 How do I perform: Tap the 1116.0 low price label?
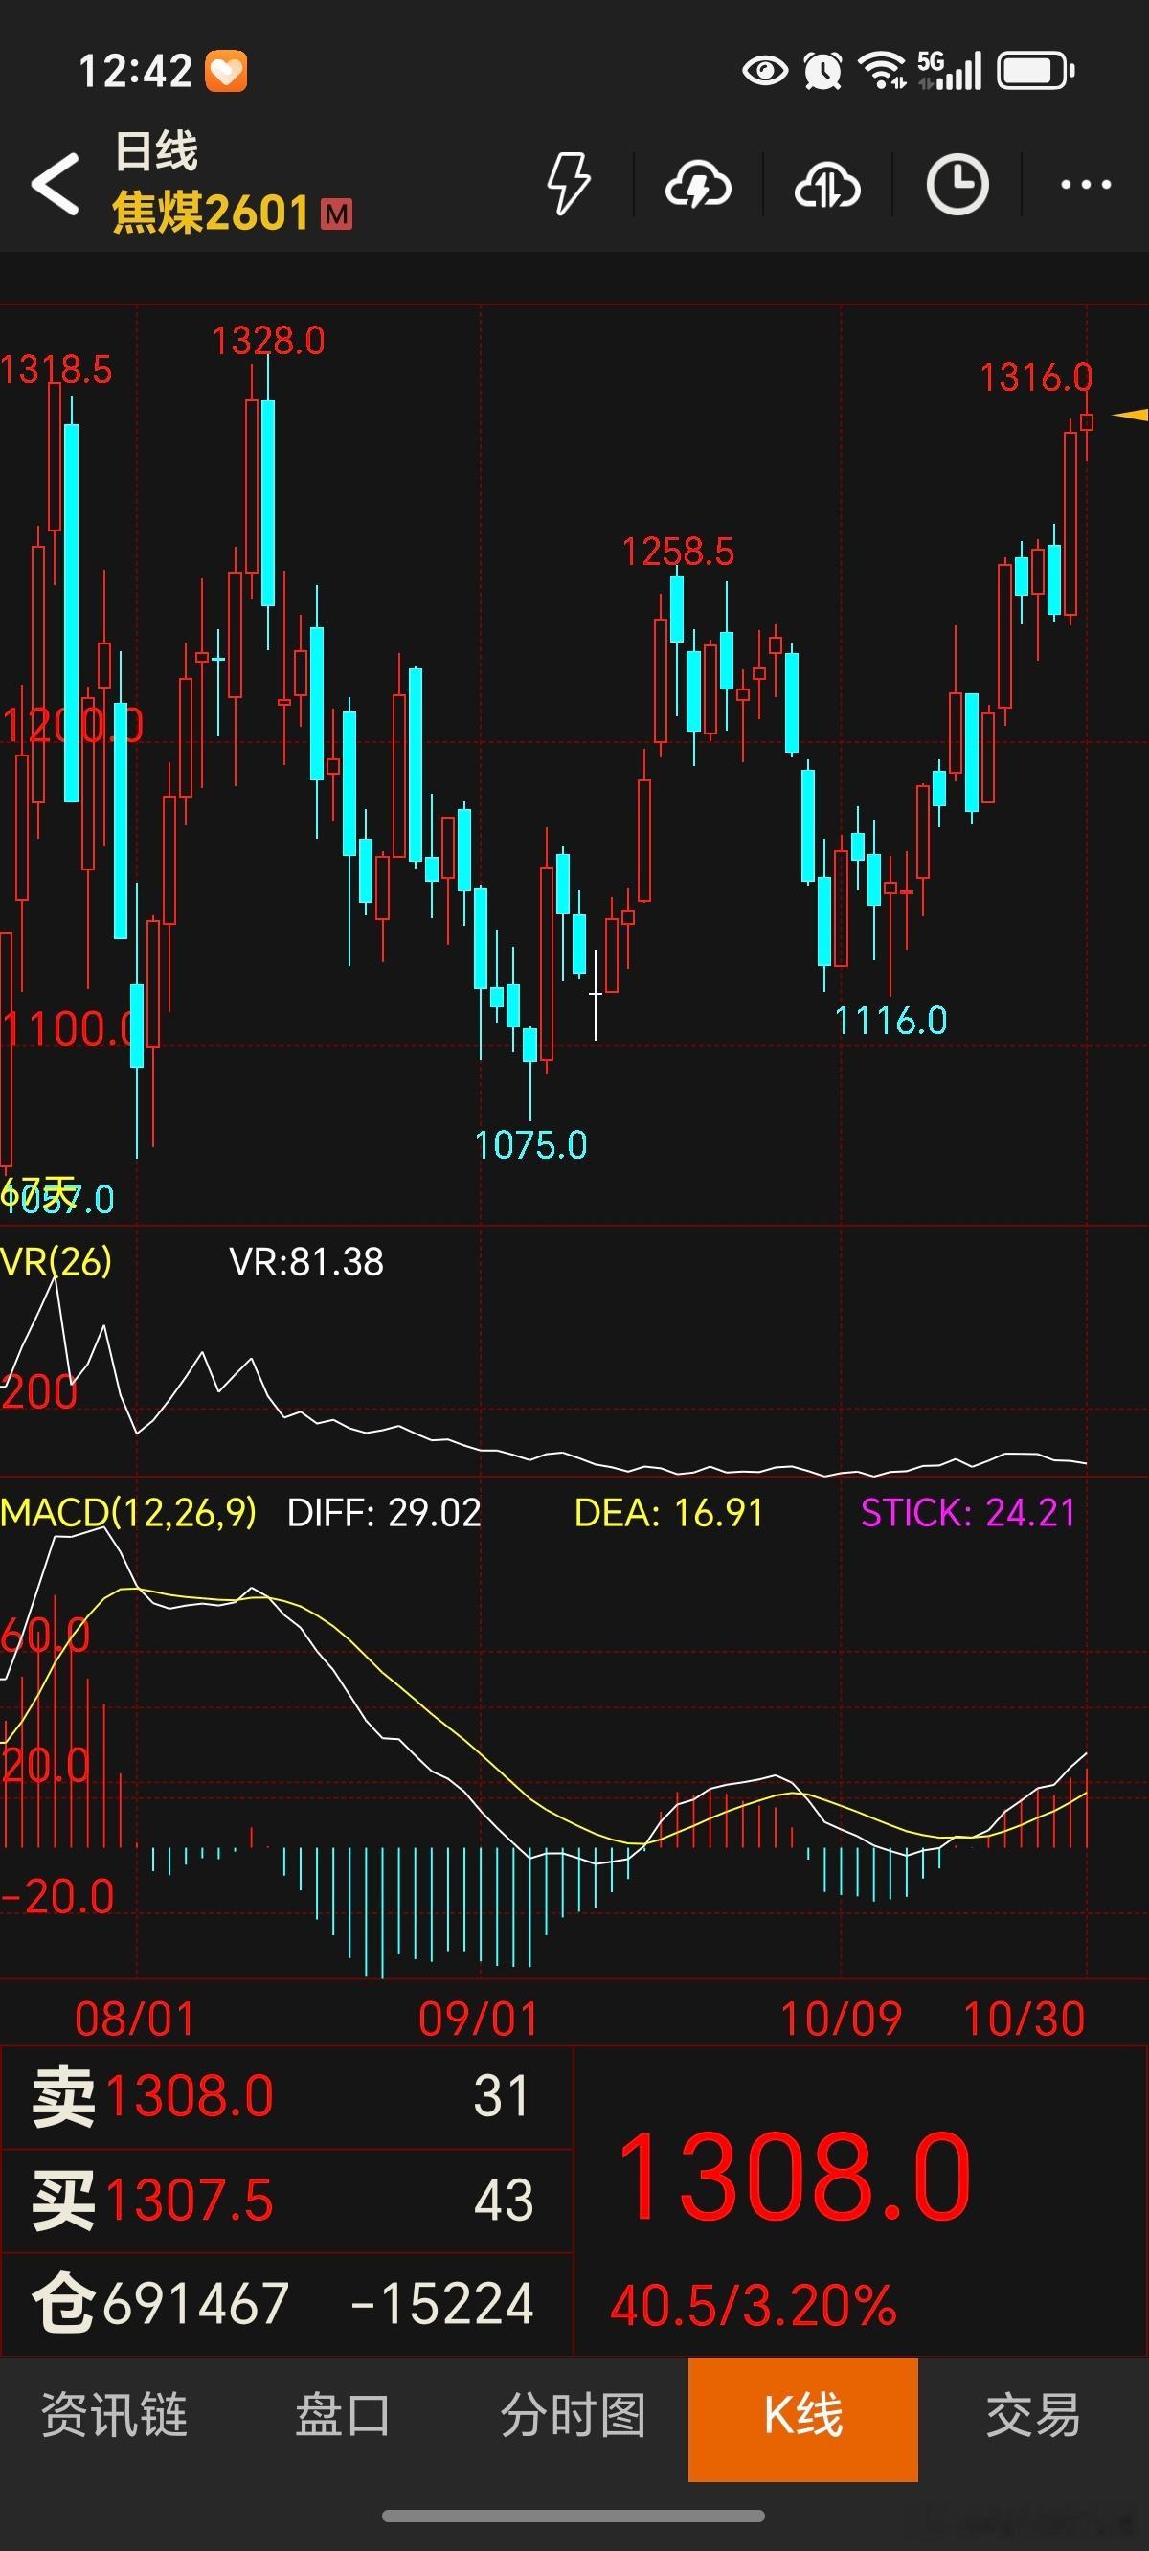(890, 1021)
